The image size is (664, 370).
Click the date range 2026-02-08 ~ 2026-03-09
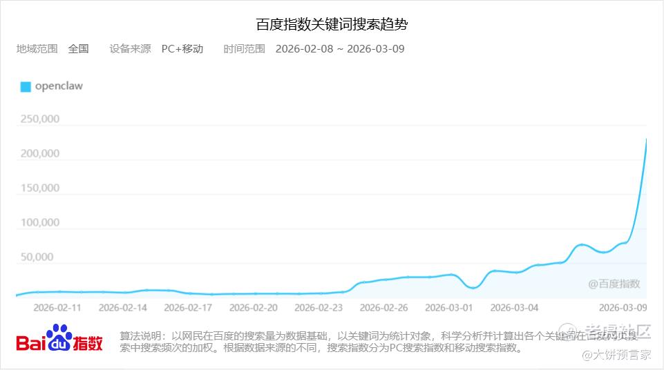click(340, 48)
